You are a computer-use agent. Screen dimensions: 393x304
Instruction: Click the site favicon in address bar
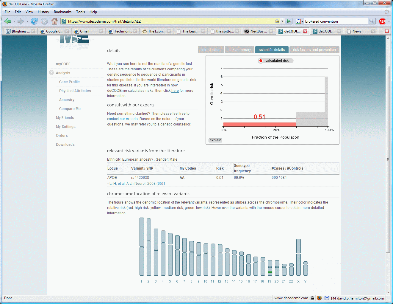(x=64, y=21)
